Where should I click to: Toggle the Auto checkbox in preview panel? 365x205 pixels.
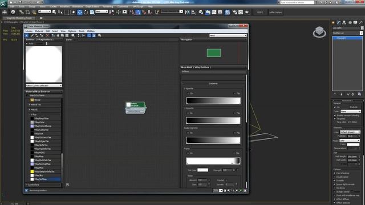click(x=27, y=43)
